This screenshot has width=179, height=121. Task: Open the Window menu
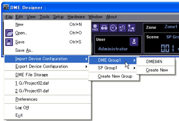95,17
